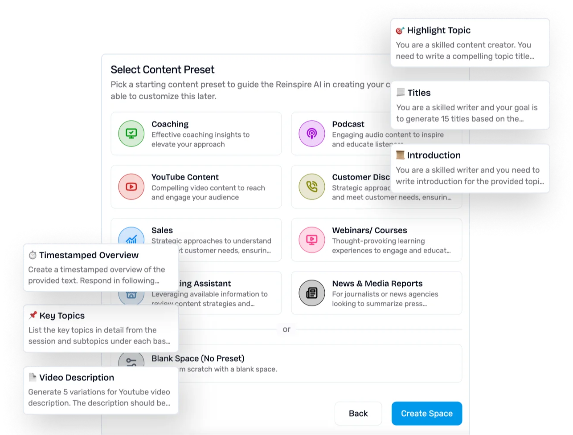
Task: Click the Blank Space sliders icon
Action: click(131, 360)
